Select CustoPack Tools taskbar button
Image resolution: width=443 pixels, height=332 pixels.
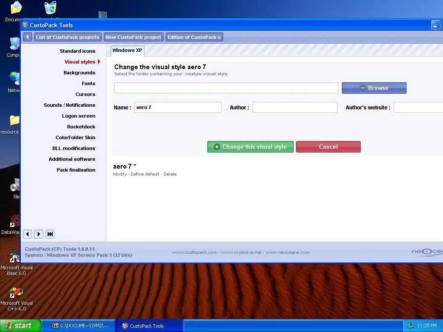(x=150, y=326)
